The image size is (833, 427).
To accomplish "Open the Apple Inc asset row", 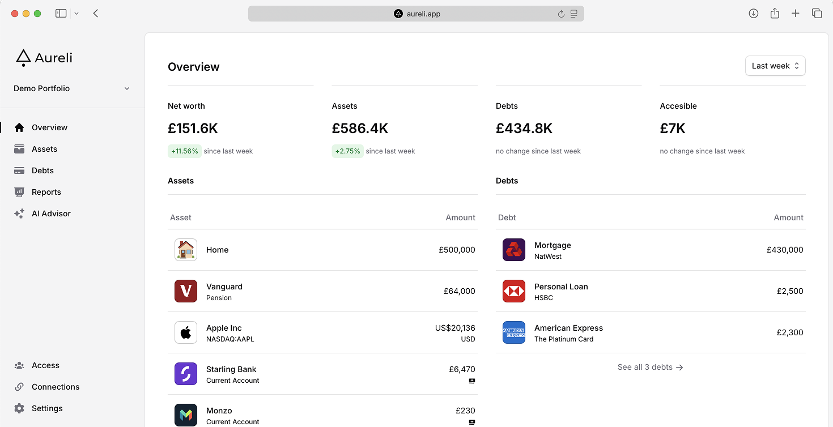I will 322,332.
